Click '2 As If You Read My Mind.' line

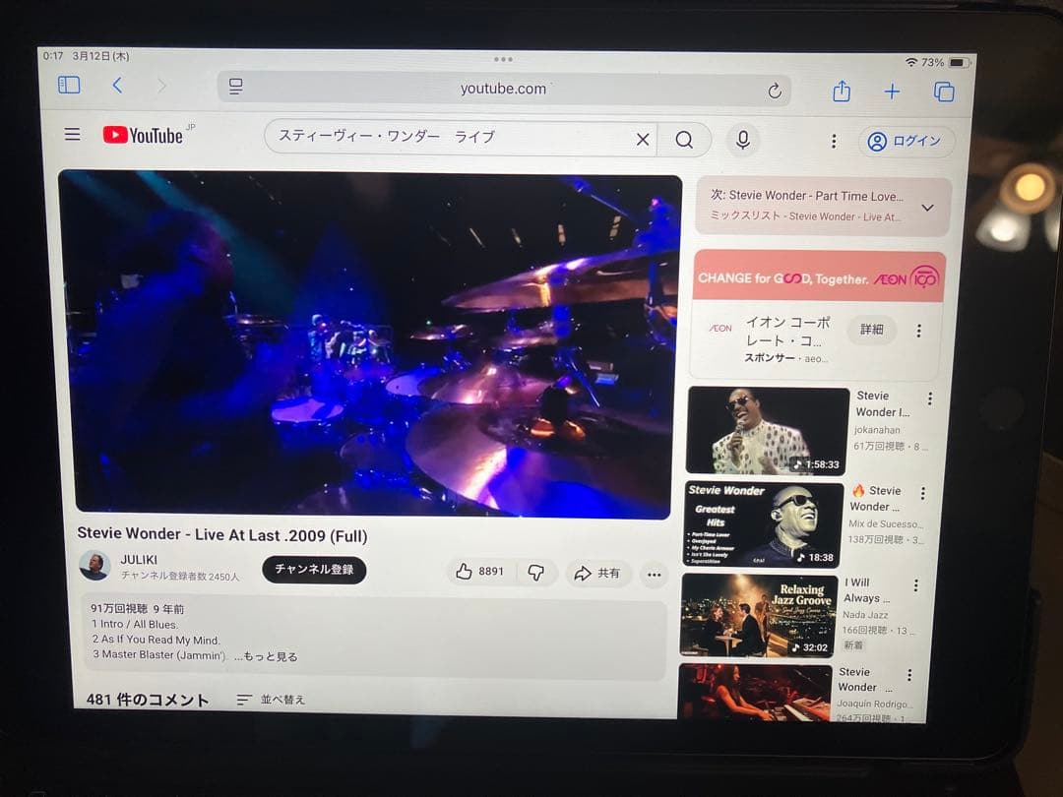click(156, 640)
